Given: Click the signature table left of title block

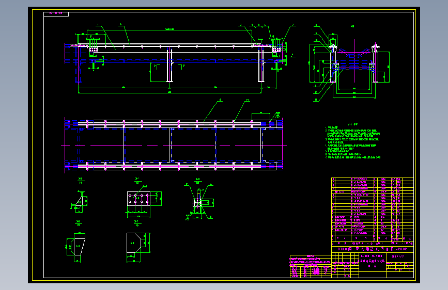Looking at the screenshot, I should tap(311, 266).
